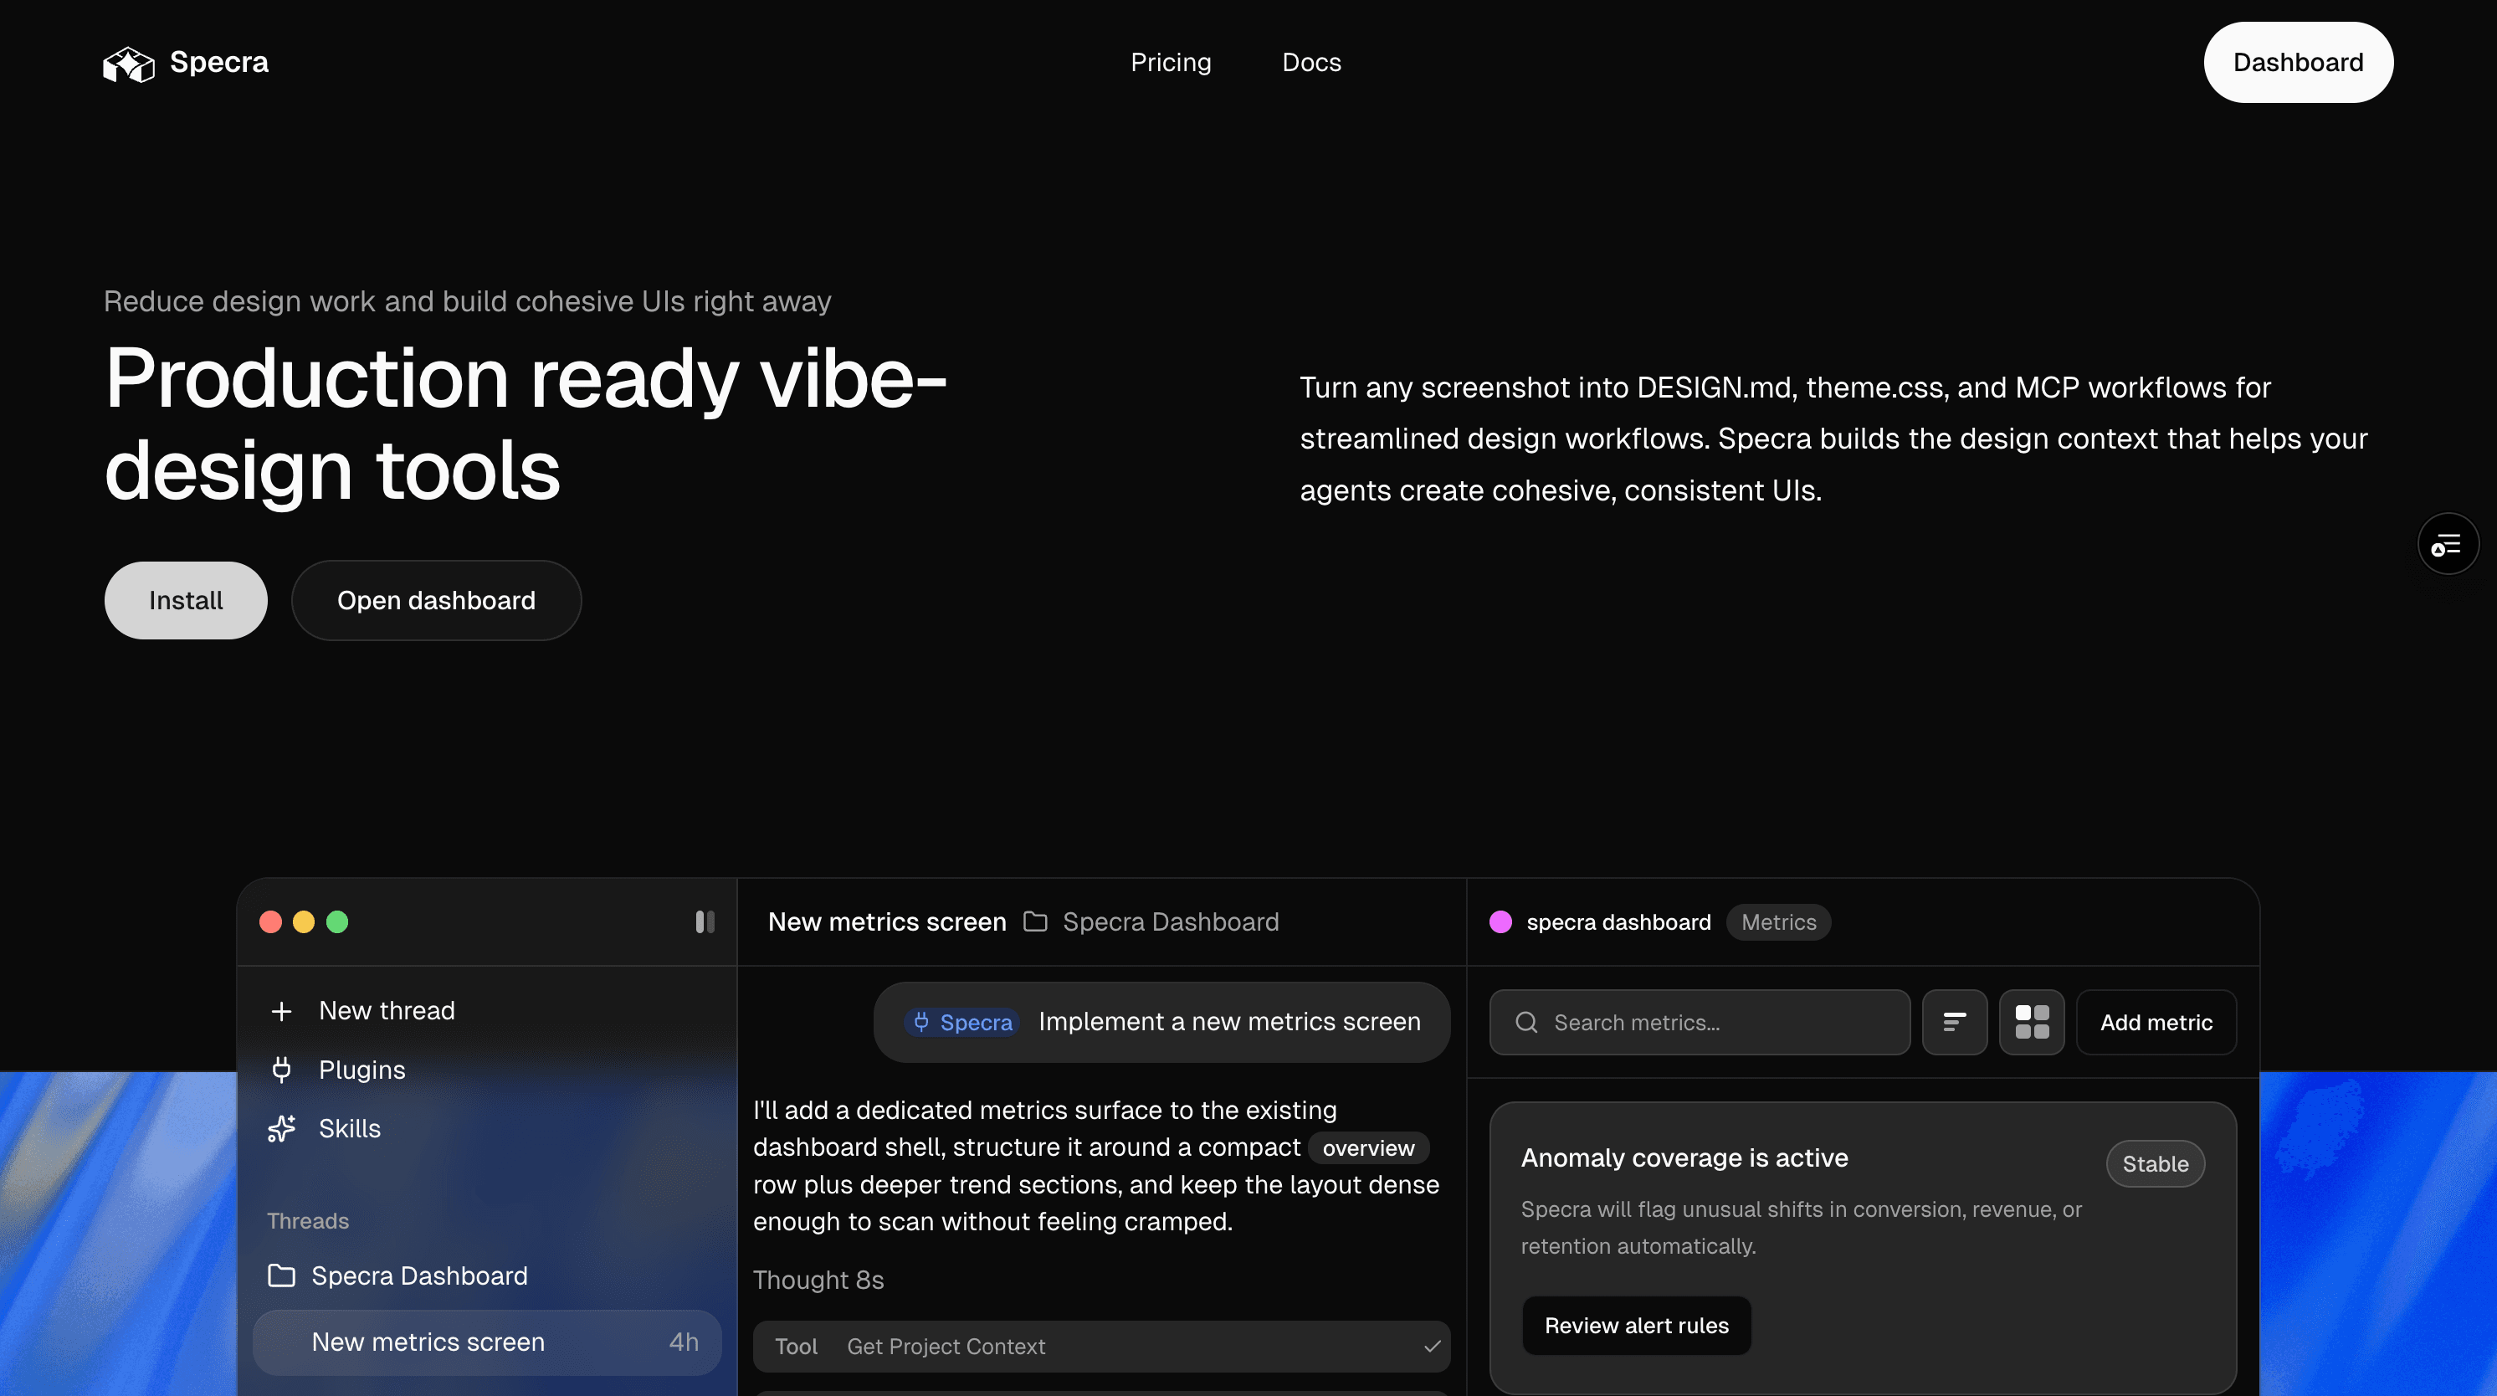
Task: Click the Specra brand name link
Action: click(x=219, y=62)
